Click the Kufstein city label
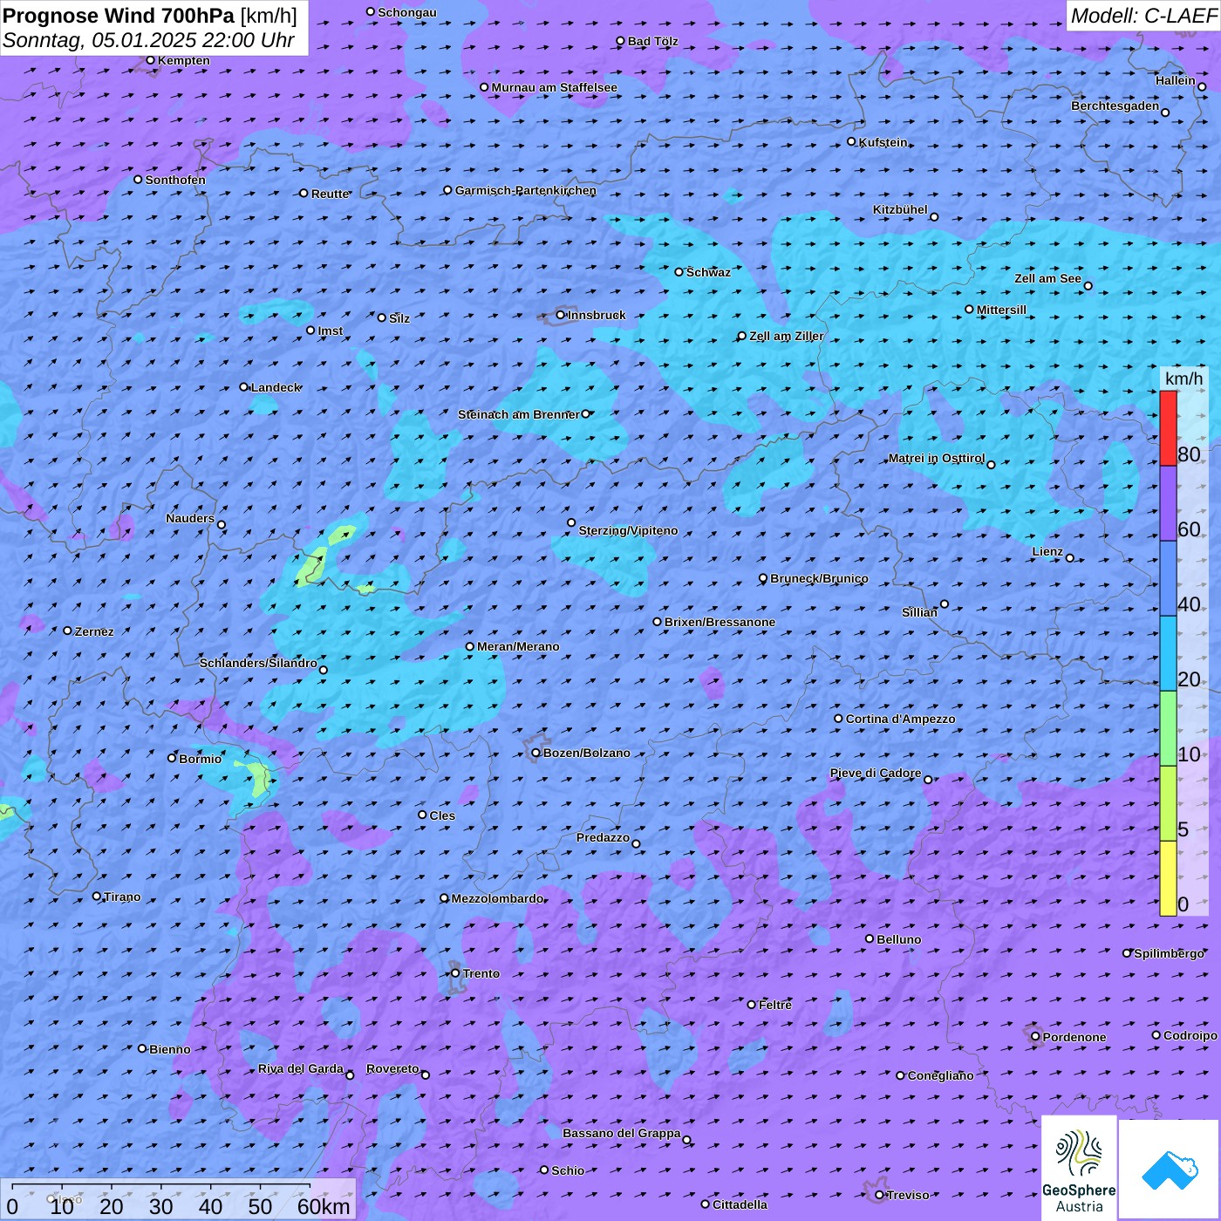The width and height of the screenshot is (1221, 1221). [883, 142]
